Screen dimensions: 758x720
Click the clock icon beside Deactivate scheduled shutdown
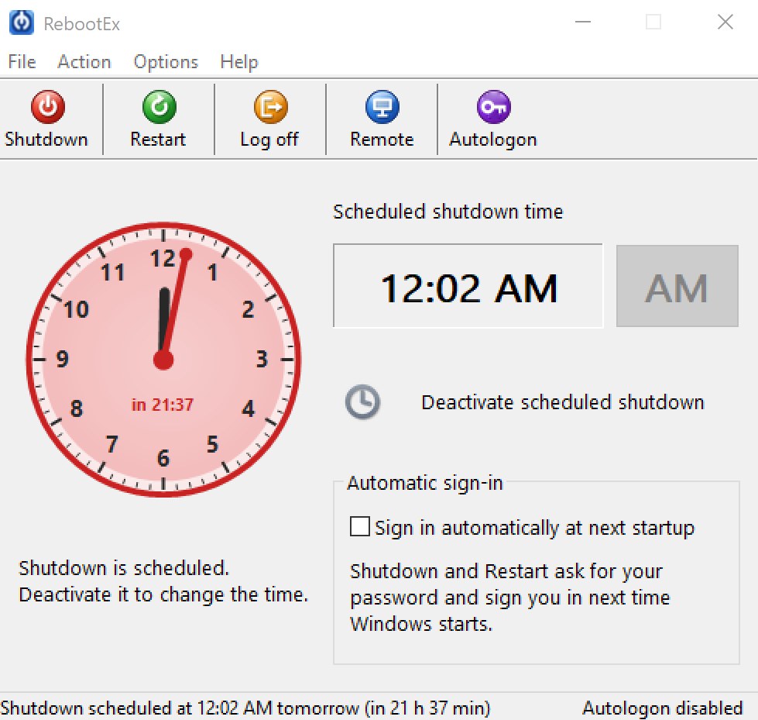(x=362, y=402)
